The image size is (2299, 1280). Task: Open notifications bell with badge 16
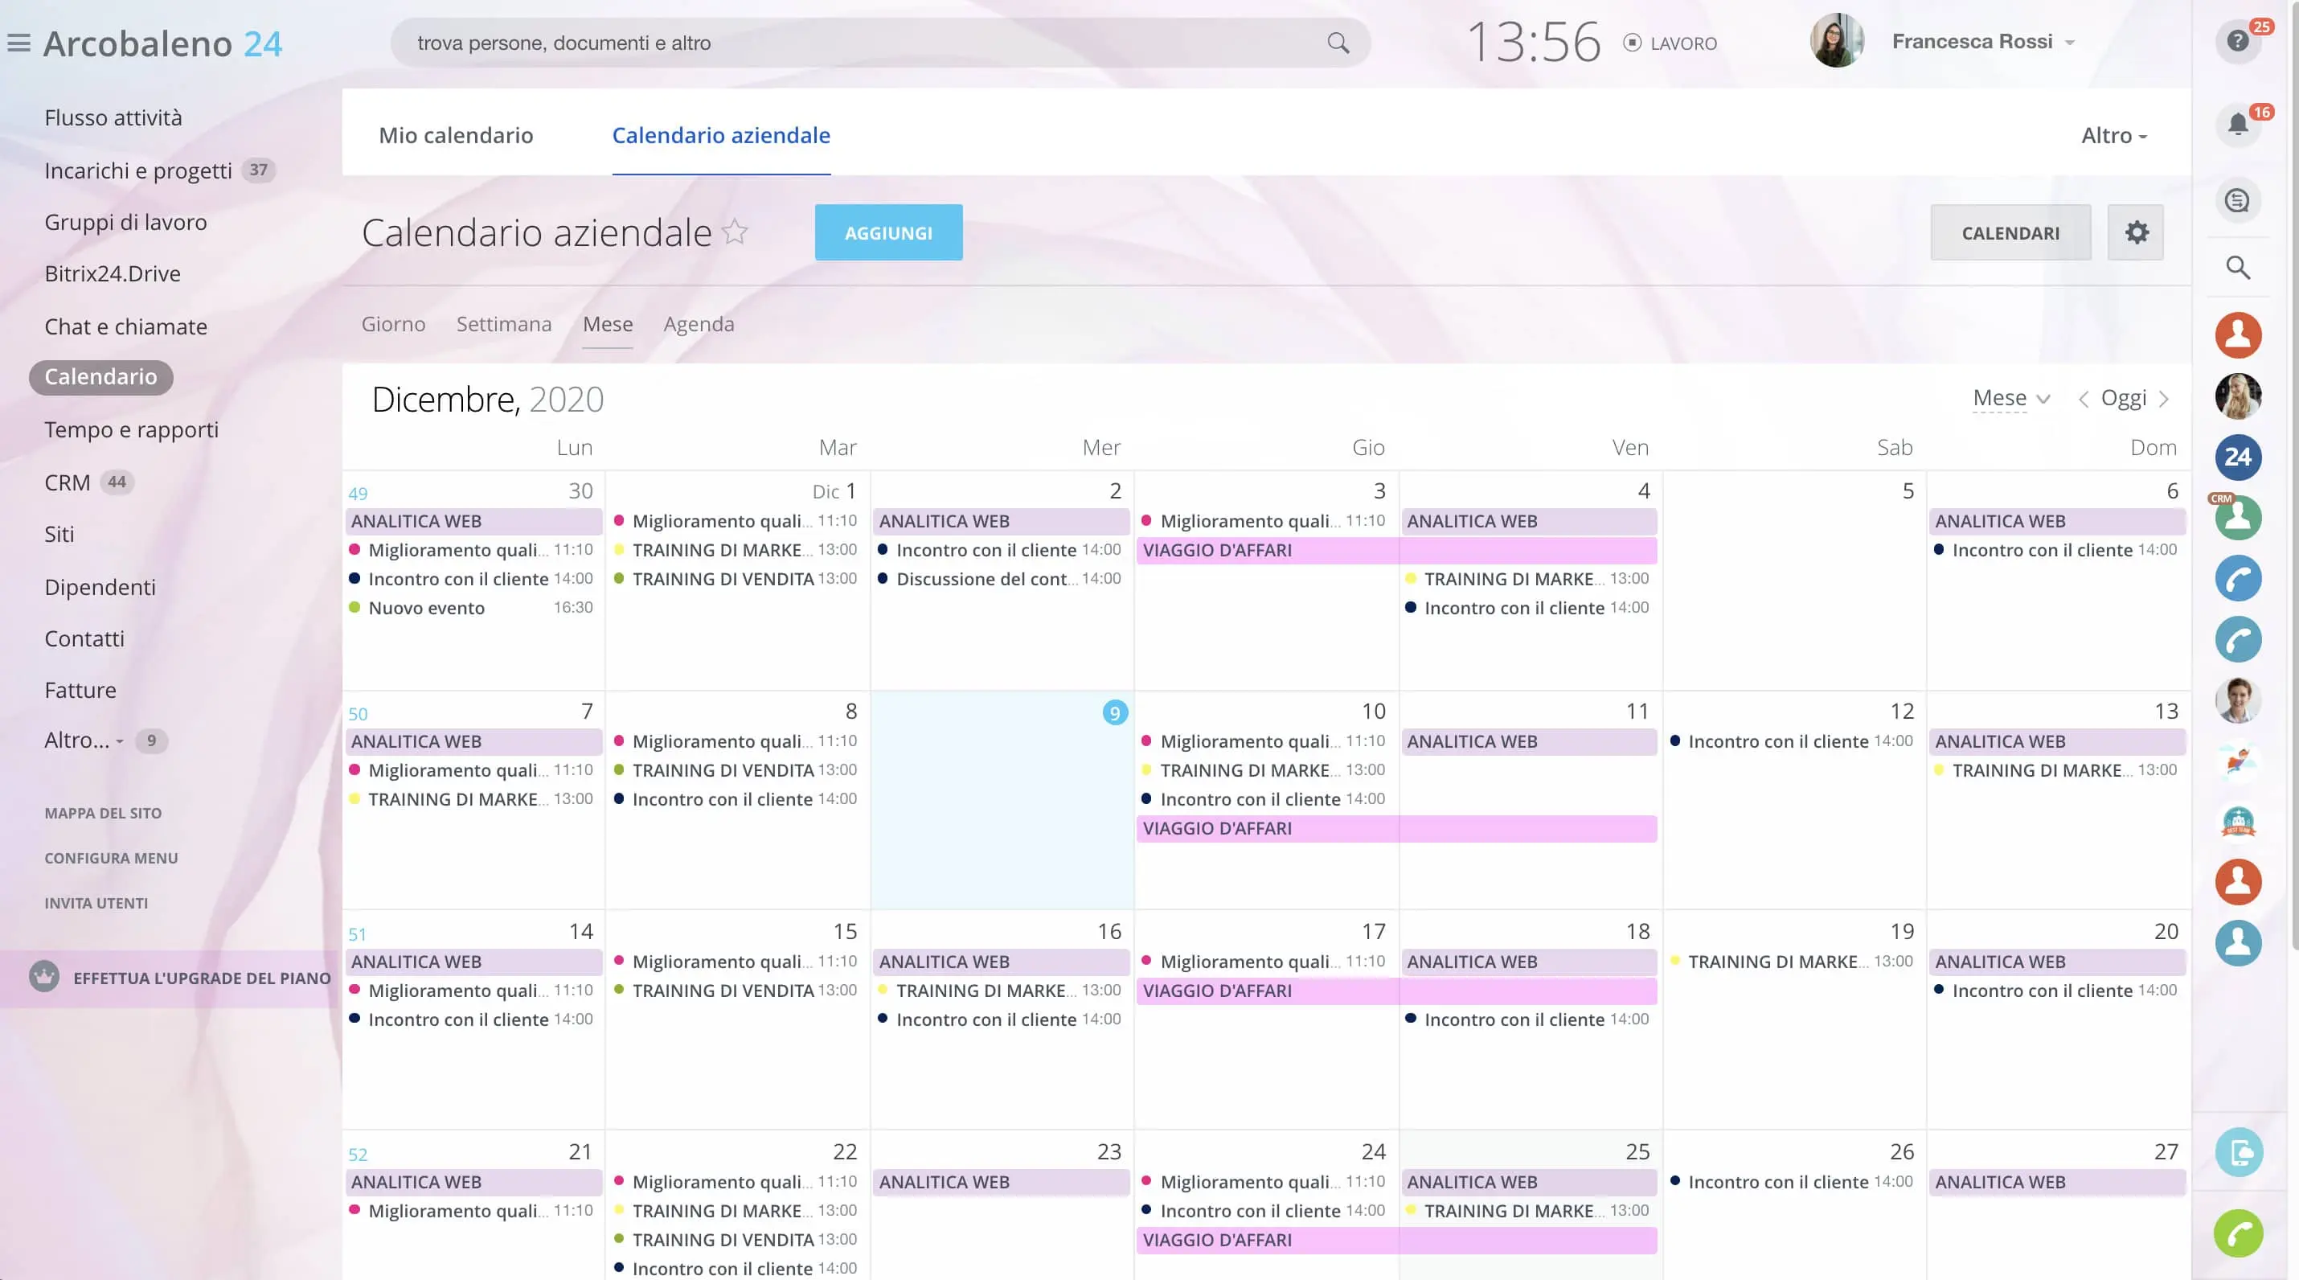point(2237,125)
